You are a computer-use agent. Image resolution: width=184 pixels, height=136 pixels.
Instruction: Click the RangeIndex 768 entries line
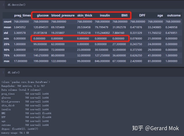(x=23, y=86)
